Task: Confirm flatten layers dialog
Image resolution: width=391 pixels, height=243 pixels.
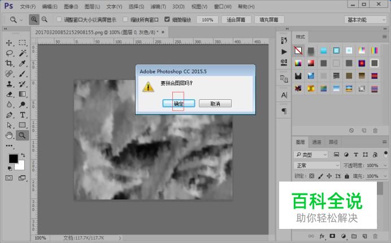Action: pyautogui.click(x=179, y=104)
